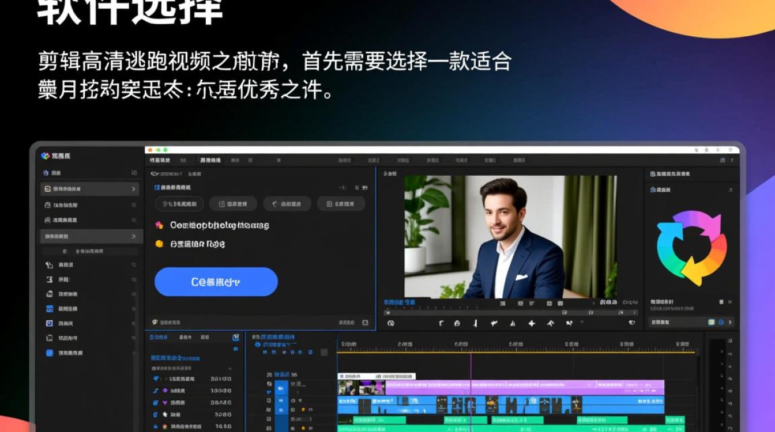Collapse the bottom-left list using its small chevron
The image size is (775, 432).
tap(230, 369)
